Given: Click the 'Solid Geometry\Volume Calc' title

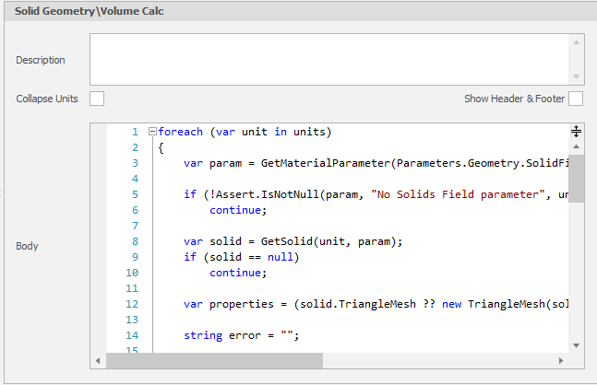Looking at the screenshot, I should coord(90,11).
